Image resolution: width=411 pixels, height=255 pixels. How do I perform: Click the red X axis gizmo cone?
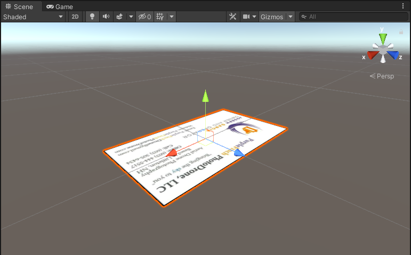tap(373, 55)
